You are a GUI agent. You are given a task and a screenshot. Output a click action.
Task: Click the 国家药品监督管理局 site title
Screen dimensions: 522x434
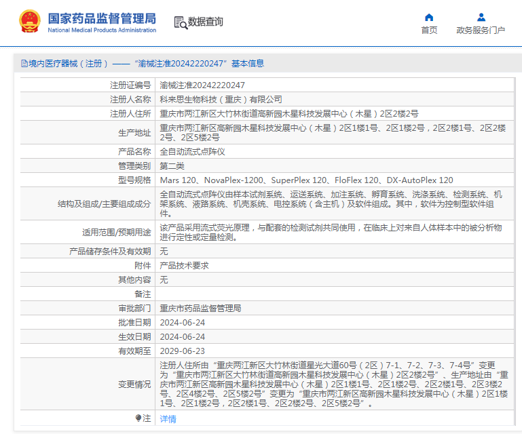tap(101, 17)
